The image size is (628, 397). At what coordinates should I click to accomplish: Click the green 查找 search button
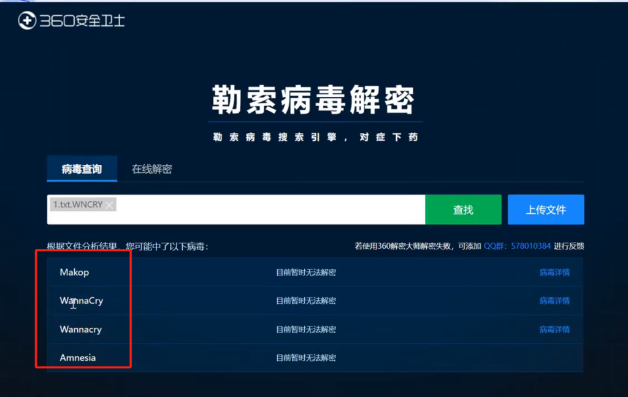coord(463,210)
